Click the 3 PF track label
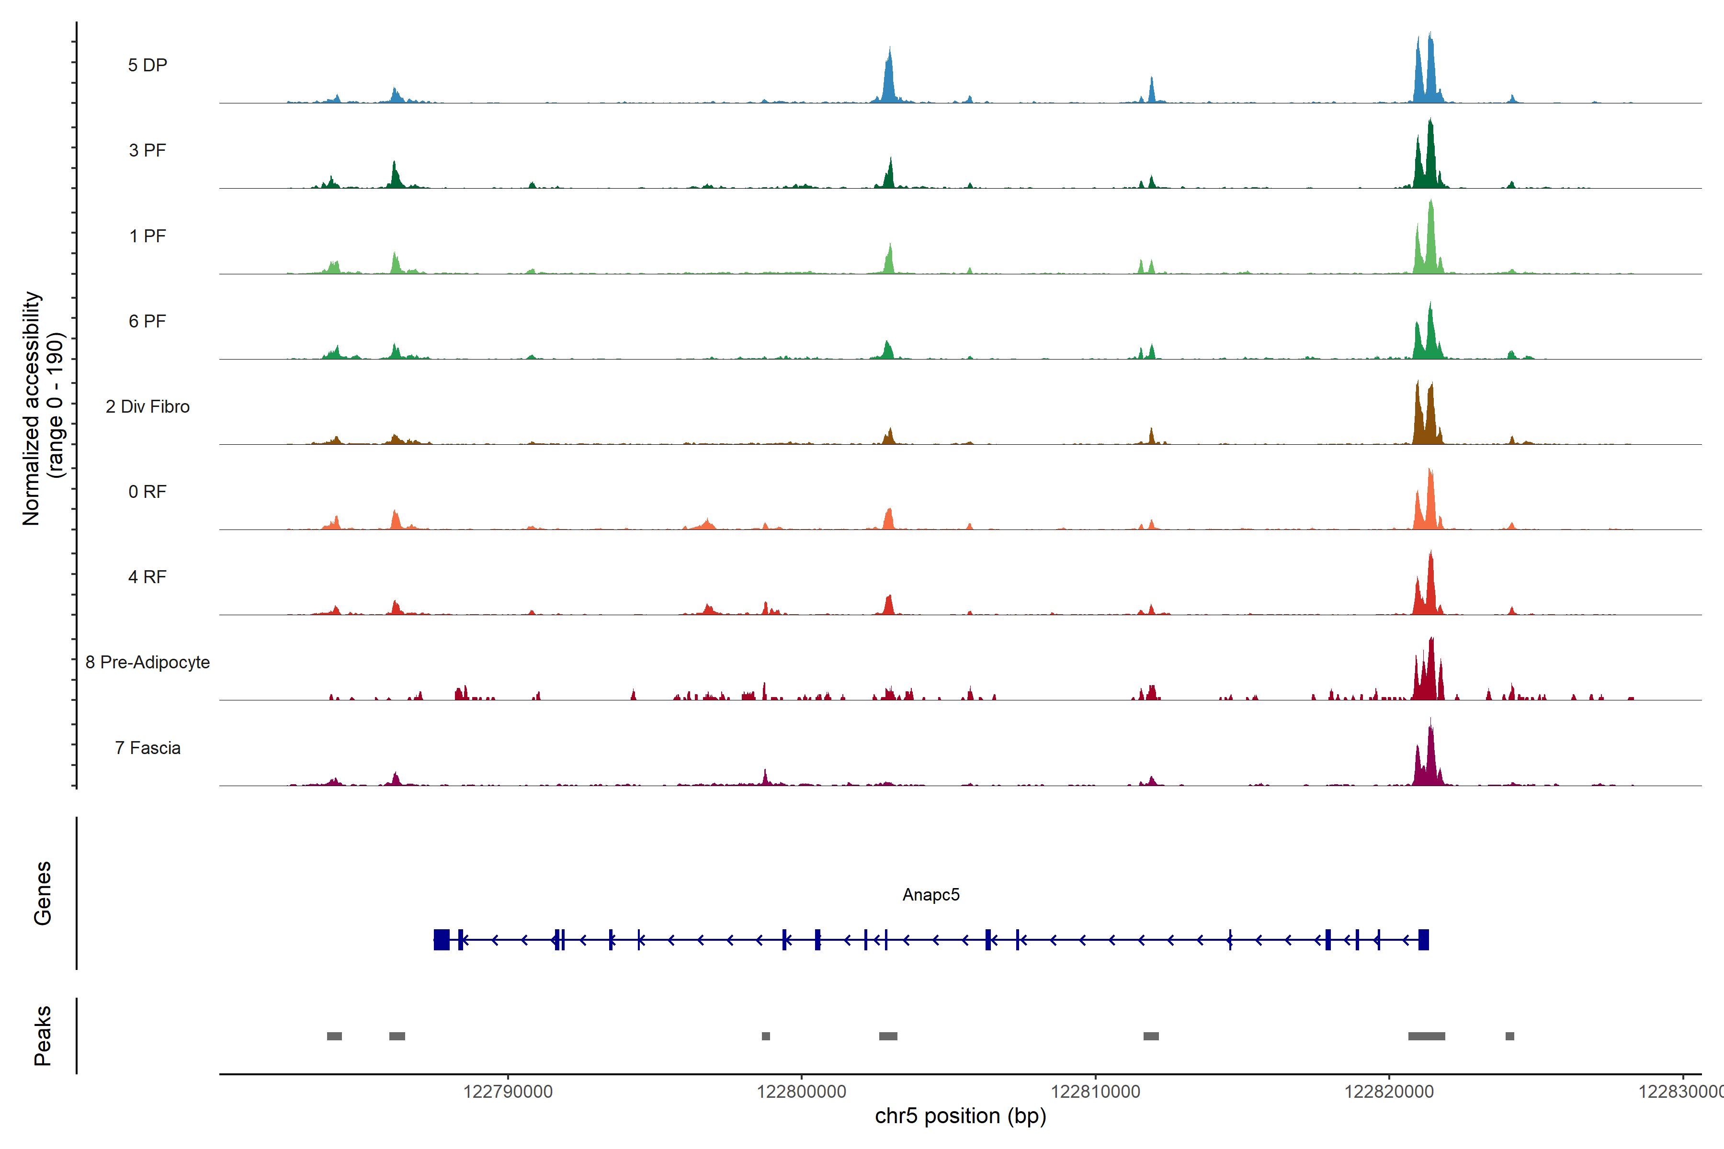The width and height of the screenshot is (1724, 1149). point(147,150)
